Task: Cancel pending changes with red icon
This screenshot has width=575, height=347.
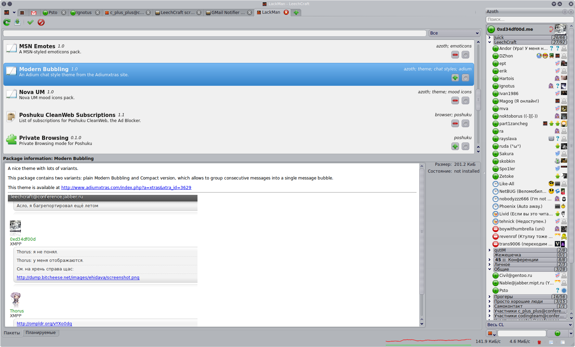Action: (x=41, y=22)
